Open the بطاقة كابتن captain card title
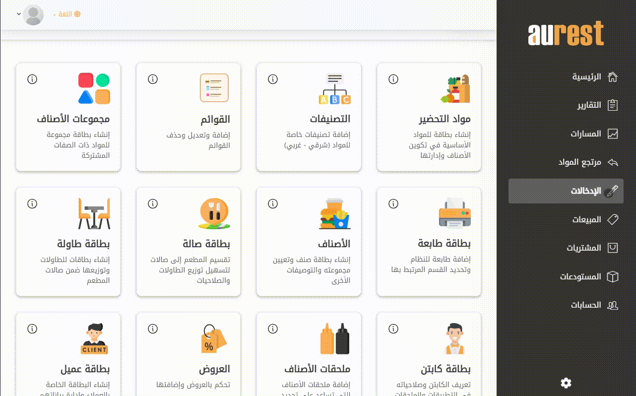 pos(445,369)
